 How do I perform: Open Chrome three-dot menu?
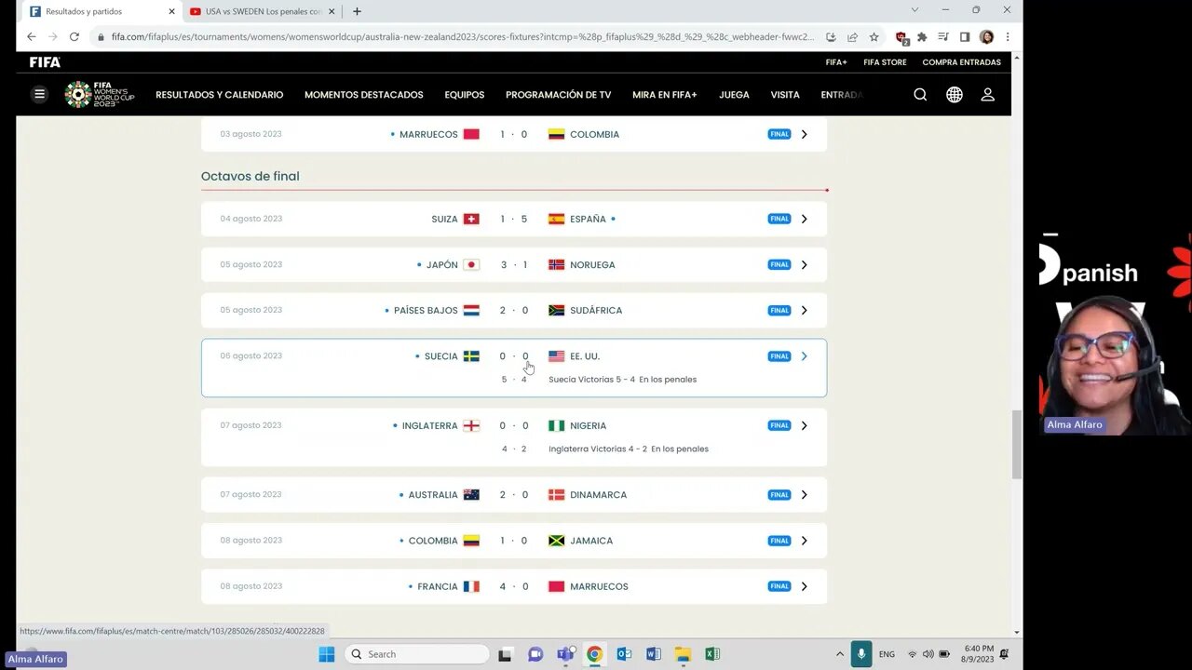[1007, 37]
